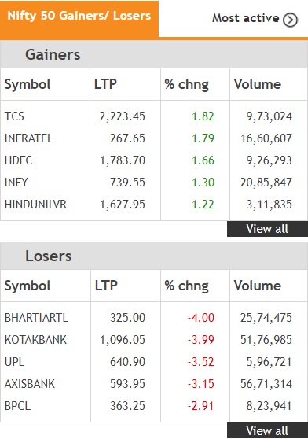
Task: Click the Most active arrow icon
Action: (290, 20)
